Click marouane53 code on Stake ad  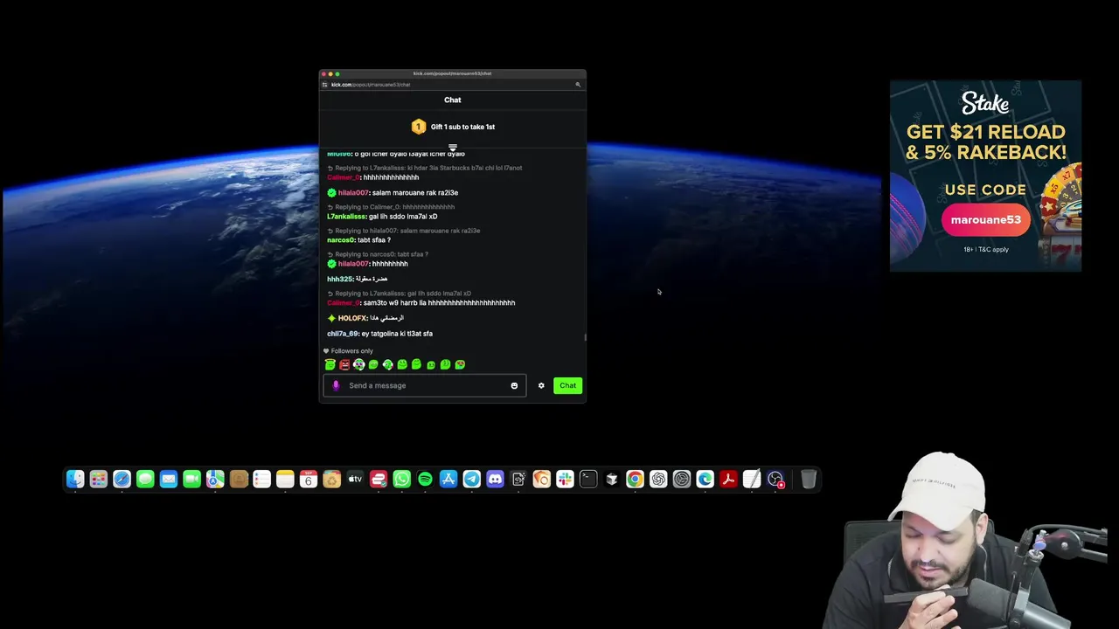(985, 220)
